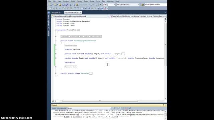Toggle auto-hide pin on Output panel
This screenshot has width=214, height=120.
tap(163, 105)
